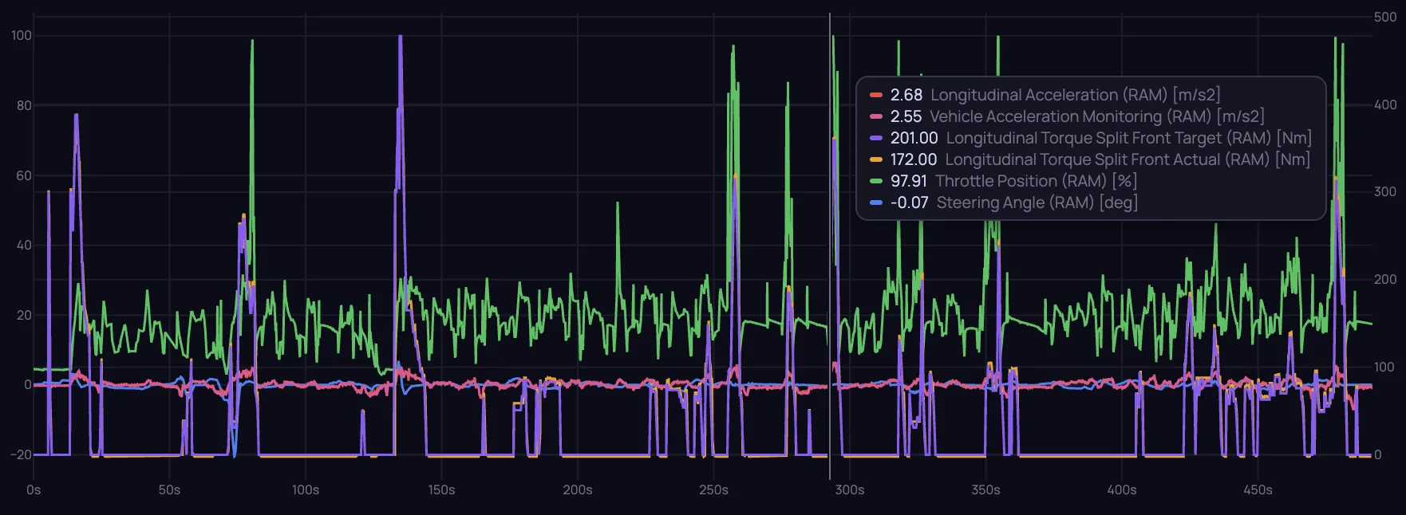The image size is (1406, 515).
Task: Click the 50s time axis label
Action: 169,489
